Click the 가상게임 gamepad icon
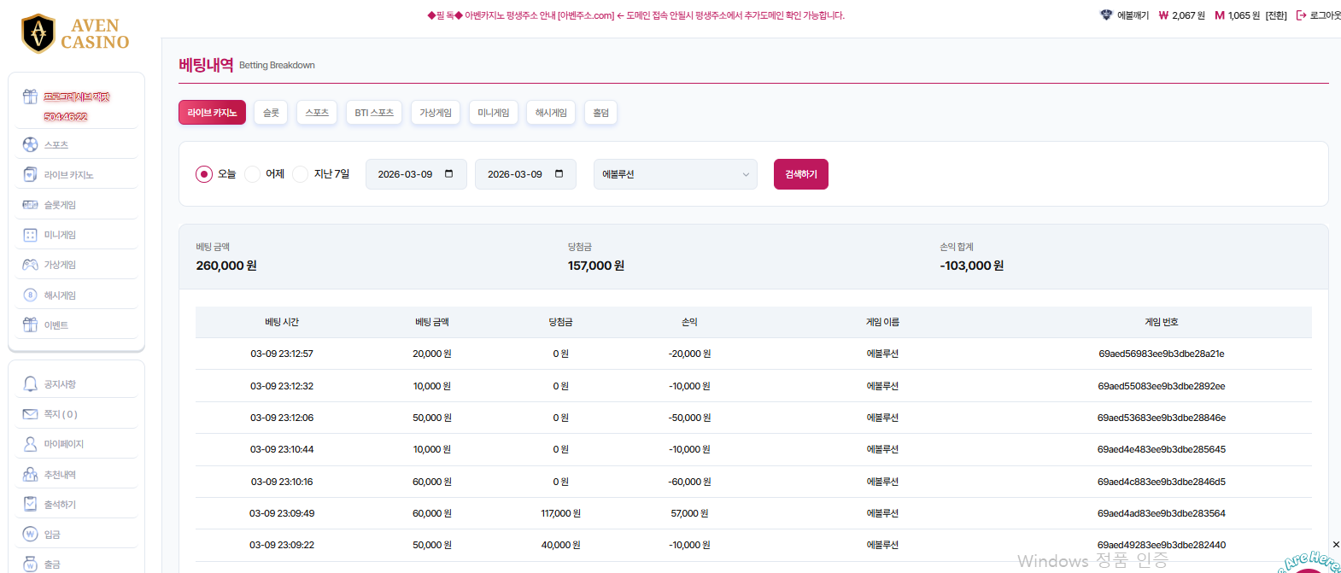The width and height of the screenshot is (1341, 573). coord(30,265)
